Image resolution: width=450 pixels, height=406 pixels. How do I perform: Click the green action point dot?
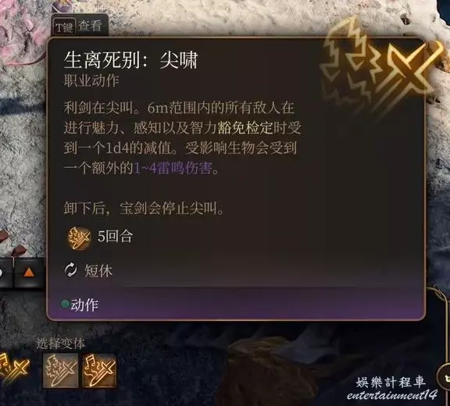(x=66, y=304)
